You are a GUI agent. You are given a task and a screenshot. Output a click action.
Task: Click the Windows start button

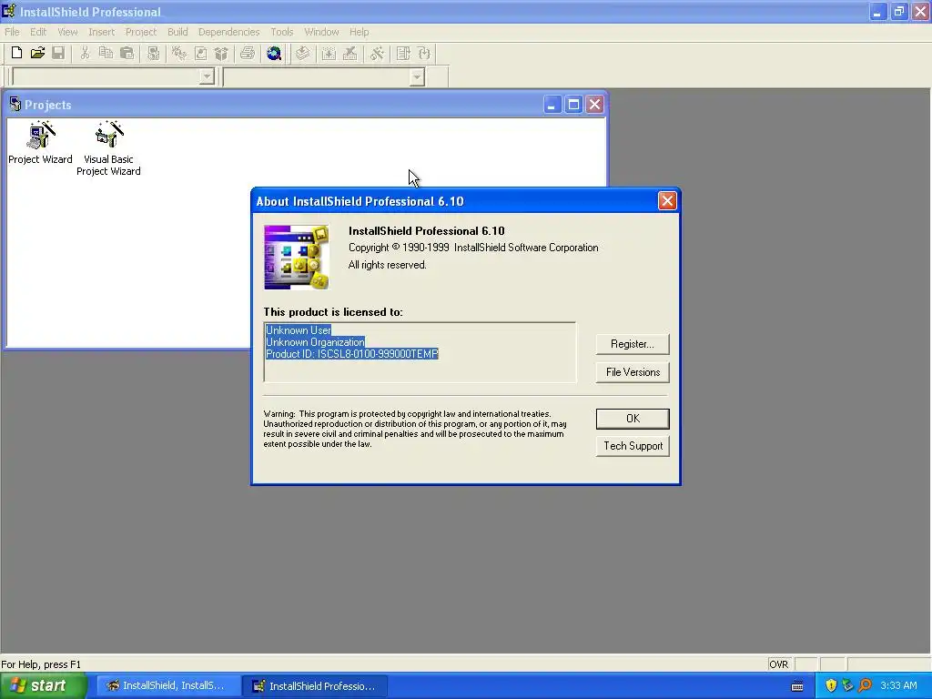[x=44, y=685]
